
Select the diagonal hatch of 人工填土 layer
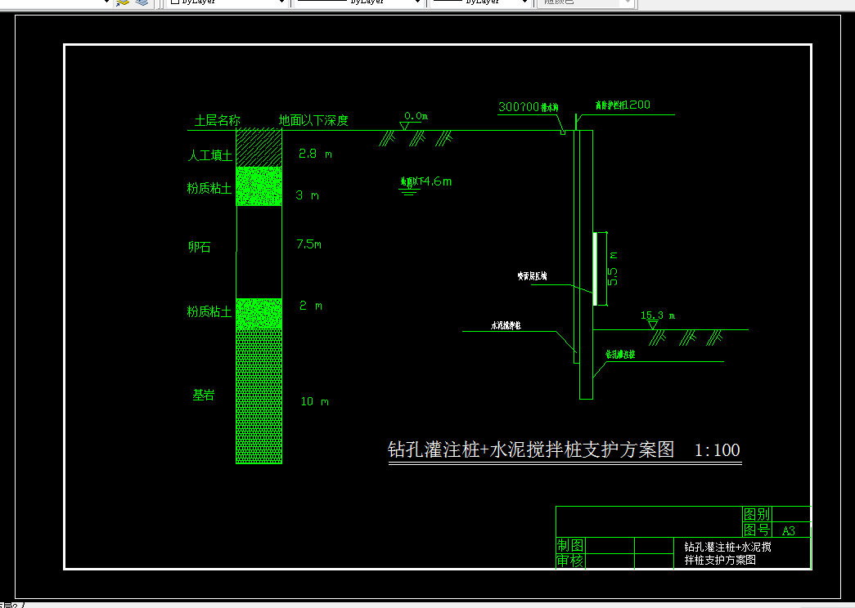point(259,148)
